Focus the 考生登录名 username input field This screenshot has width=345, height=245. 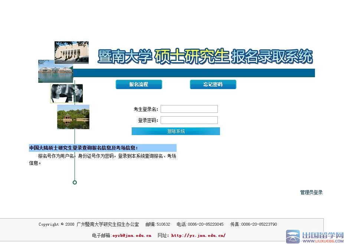[189, 109]
